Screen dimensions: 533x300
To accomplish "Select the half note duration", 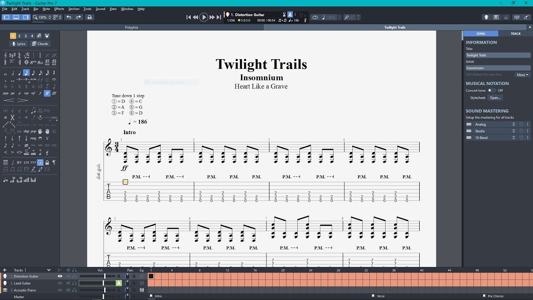I will (x=12, y=73).
